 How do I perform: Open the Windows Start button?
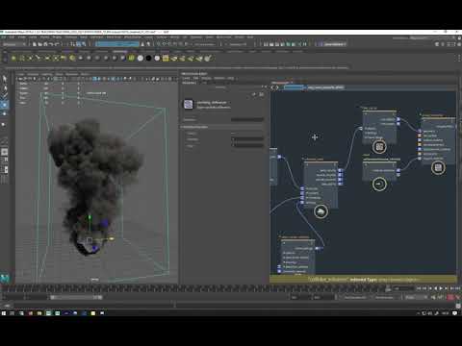click(4, 313)
